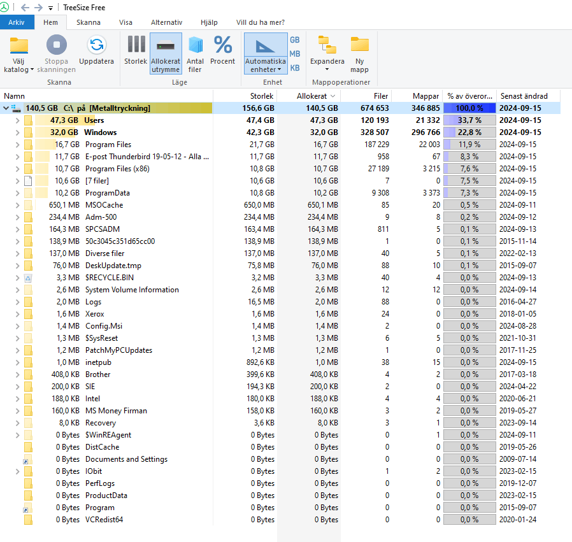Expand the Program Files folder
This screenshot has width=572, height=542.
pyautogui.click(x=17, y=145)
